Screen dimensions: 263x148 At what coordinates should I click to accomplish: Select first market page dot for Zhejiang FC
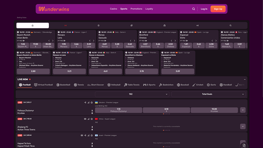click(x=164, y=130)
